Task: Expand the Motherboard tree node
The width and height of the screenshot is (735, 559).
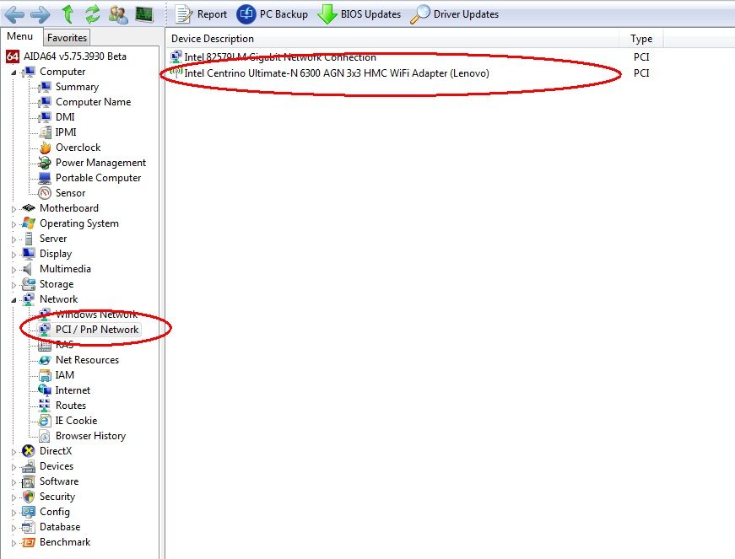Action: [x=14, y=209]
